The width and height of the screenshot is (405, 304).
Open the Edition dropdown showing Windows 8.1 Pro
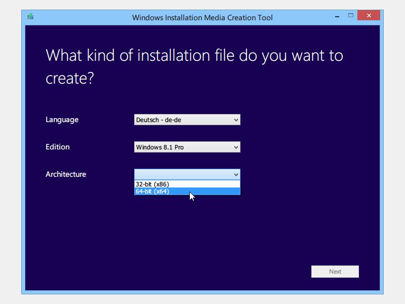(x=187, y=147)
